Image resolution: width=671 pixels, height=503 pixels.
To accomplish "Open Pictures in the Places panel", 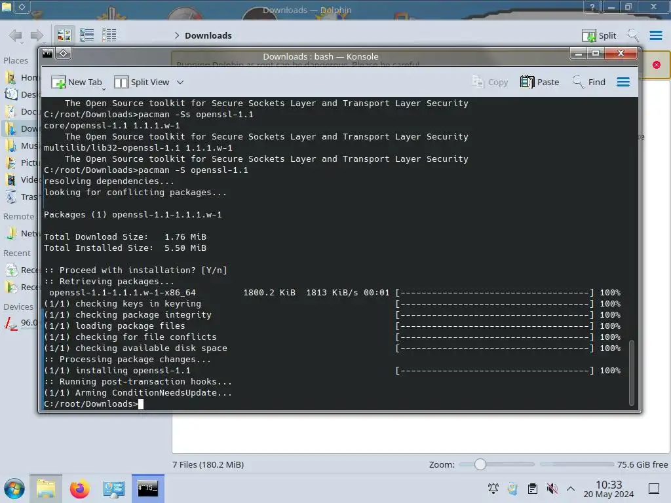I will click(20, 163).
